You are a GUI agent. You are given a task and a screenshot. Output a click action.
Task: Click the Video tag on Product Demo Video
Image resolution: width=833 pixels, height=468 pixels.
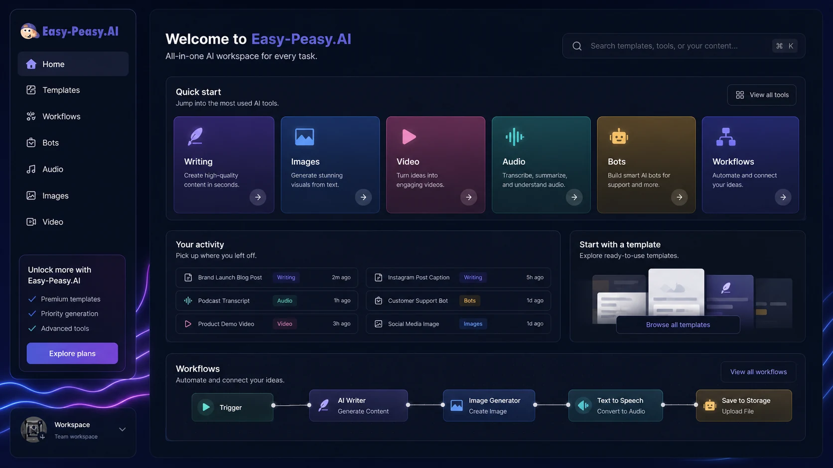pos(284,324)
